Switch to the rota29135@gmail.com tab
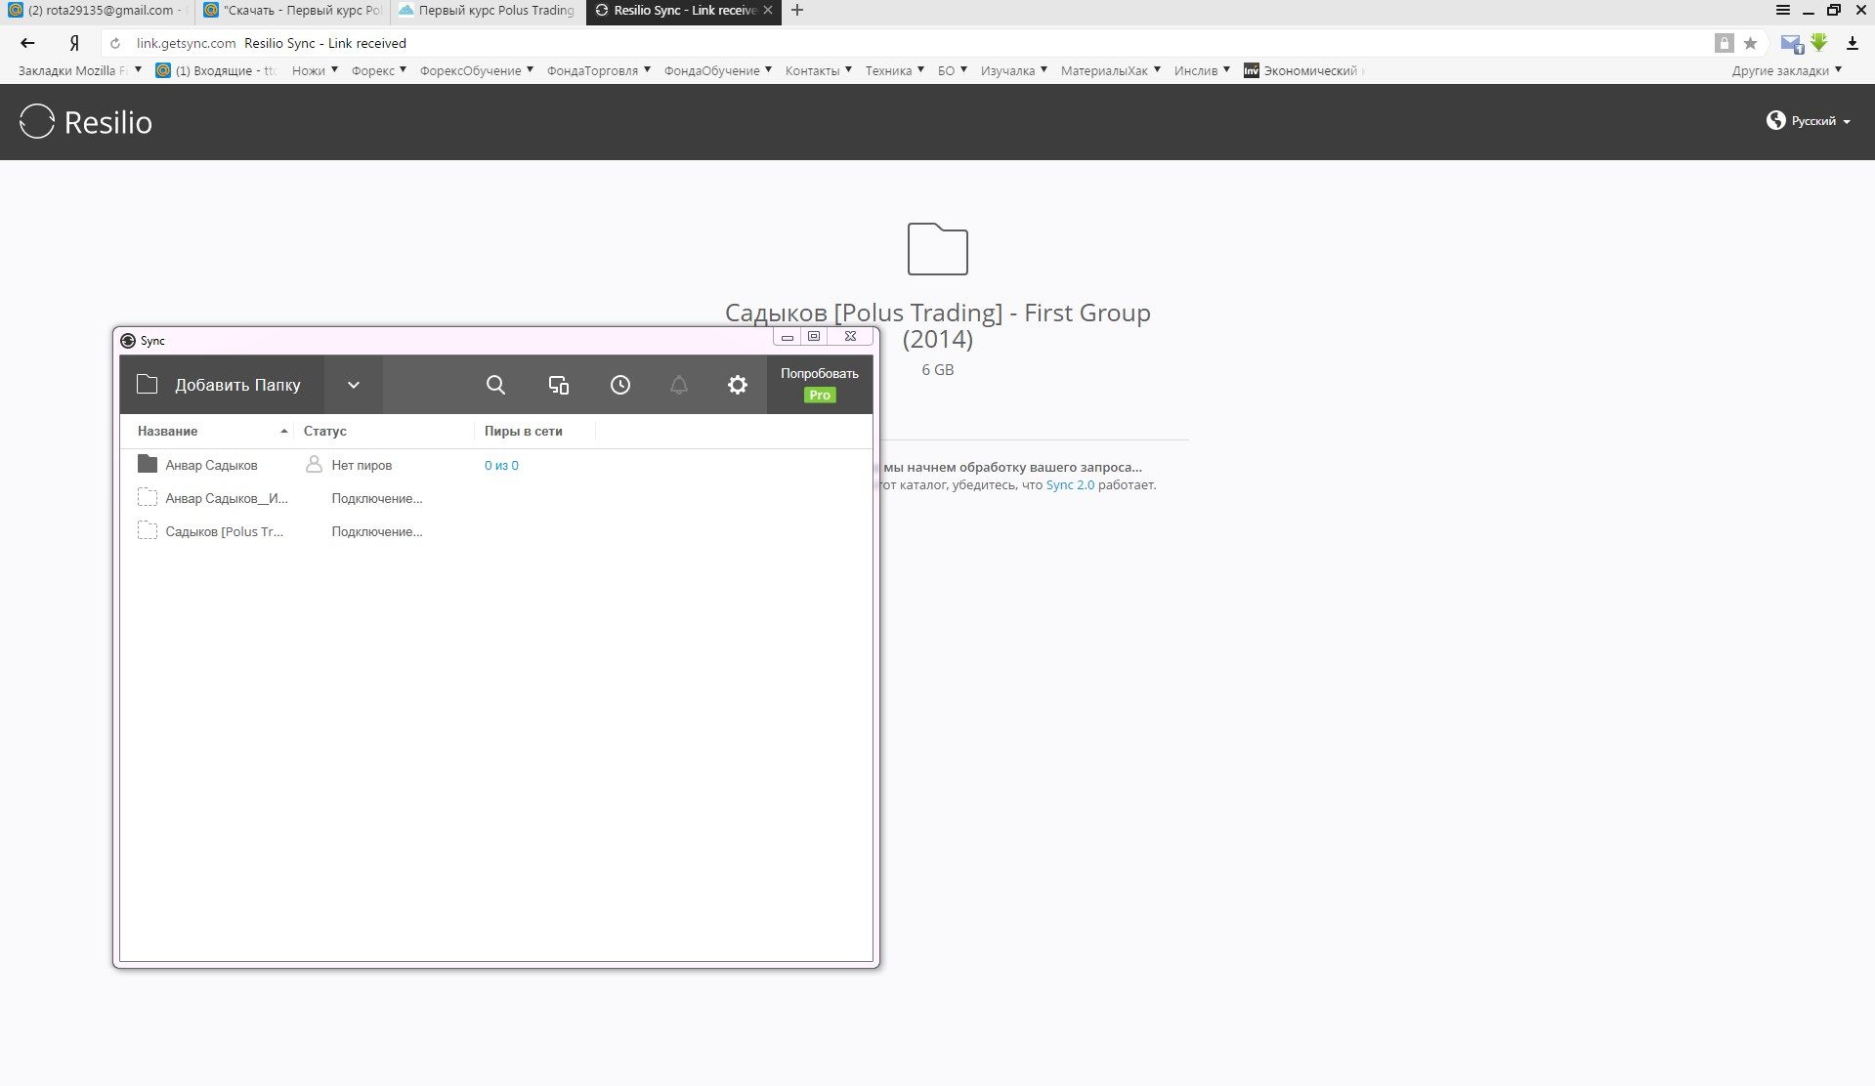This screenshot has width=1875, height=1086. coord(96,11)
